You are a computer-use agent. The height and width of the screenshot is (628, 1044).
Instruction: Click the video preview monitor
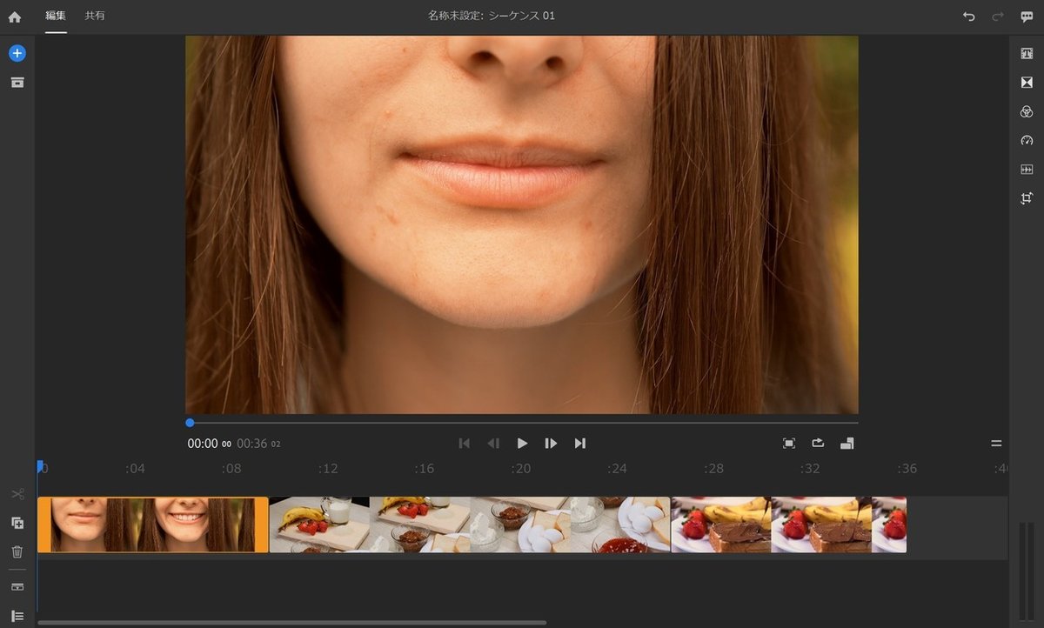[x=522, y=224]
